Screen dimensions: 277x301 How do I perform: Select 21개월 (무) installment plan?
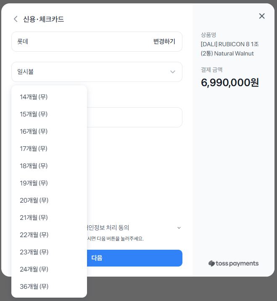pos(34,218)
